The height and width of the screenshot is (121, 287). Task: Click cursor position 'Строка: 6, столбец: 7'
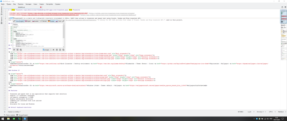click(14, 111)
